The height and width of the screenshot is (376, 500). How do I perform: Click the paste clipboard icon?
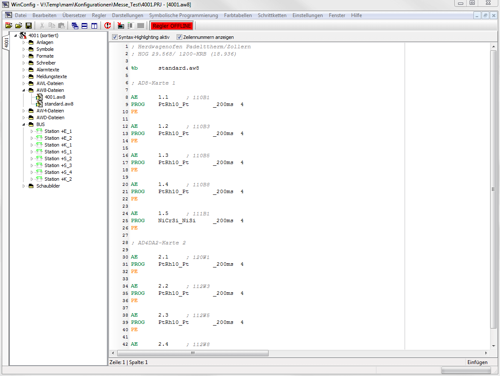pos(62,26)
